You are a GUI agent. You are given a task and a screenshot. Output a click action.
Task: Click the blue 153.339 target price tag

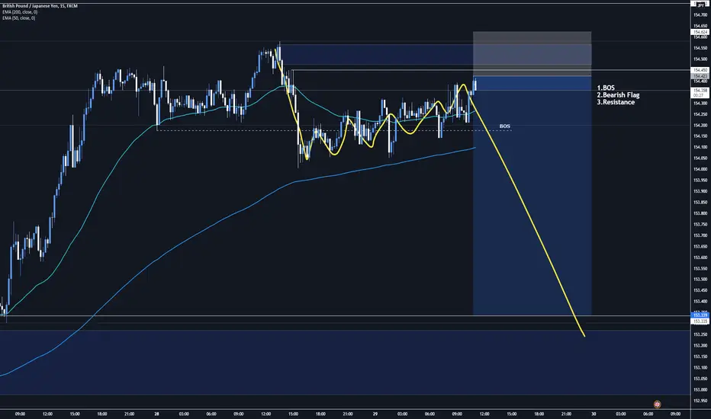[700, 315]
